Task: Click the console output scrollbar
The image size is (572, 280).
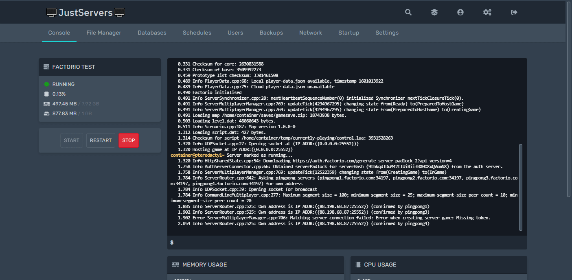Action: click(521, 187)
